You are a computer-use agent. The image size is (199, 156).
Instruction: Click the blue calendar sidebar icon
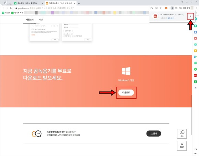coord(196,32)
